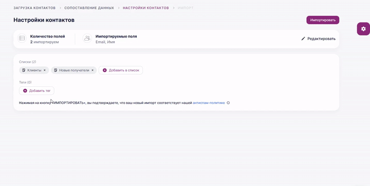Click plus icon in Добавить тег

[25, 90]
